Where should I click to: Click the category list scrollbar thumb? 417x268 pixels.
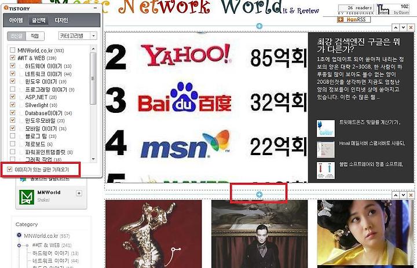[93, 78]
